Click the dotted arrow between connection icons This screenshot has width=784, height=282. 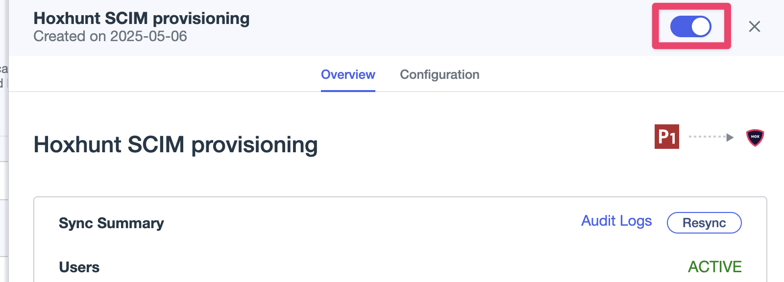click(x=711, y=137)
